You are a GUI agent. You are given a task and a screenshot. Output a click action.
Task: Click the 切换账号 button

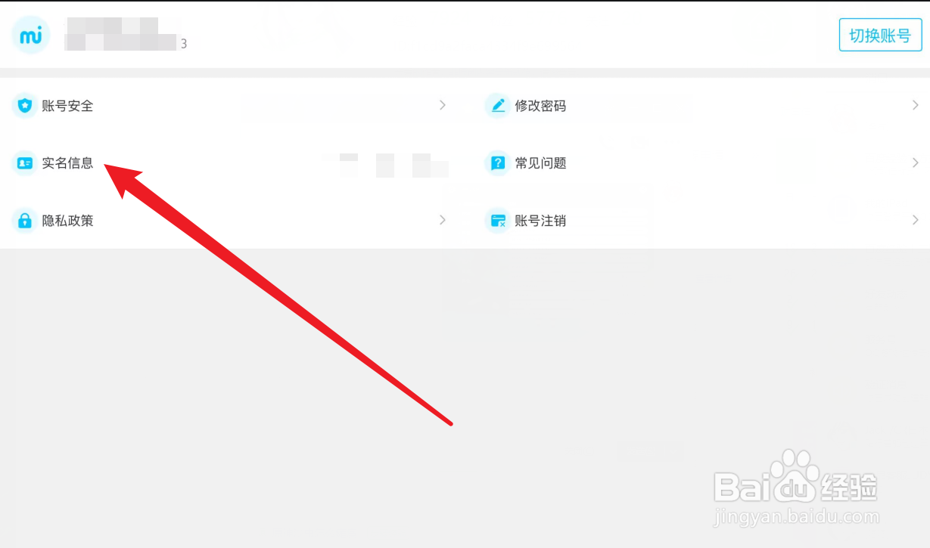pyautogui.click(x=880, y=36)
